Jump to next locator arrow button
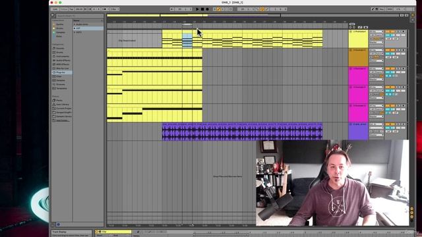 354,28
